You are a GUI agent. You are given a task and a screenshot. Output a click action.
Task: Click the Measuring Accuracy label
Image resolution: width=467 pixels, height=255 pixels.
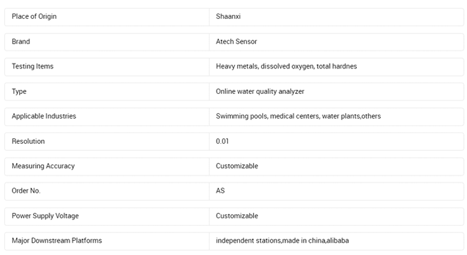[43, 166]
